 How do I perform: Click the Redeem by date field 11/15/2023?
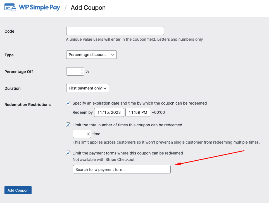(x=109, y=112)
